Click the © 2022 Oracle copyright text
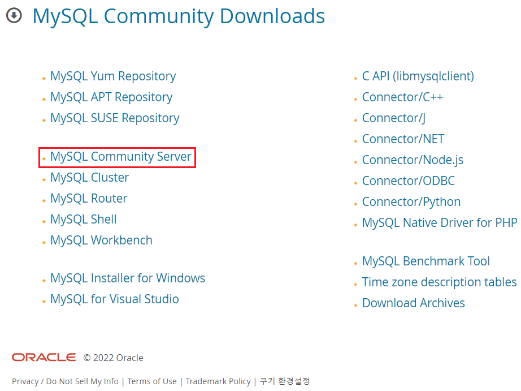521x391 pixels. coord(114,358)
